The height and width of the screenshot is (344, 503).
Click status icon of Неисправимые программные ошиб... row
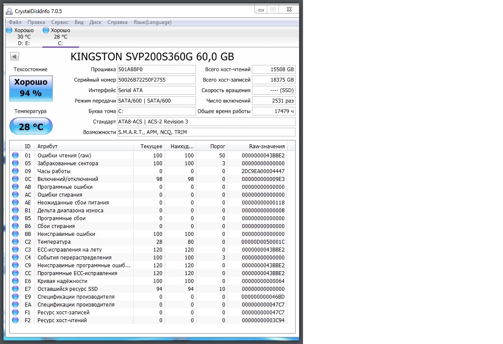(15, 265)
